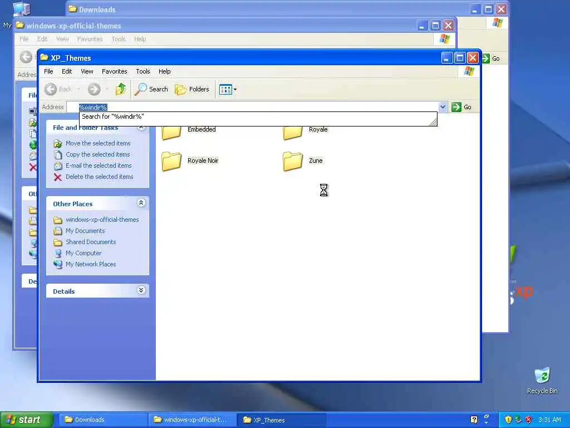Click the Back arrow in XP_Themes toolbar

point(51,89)
